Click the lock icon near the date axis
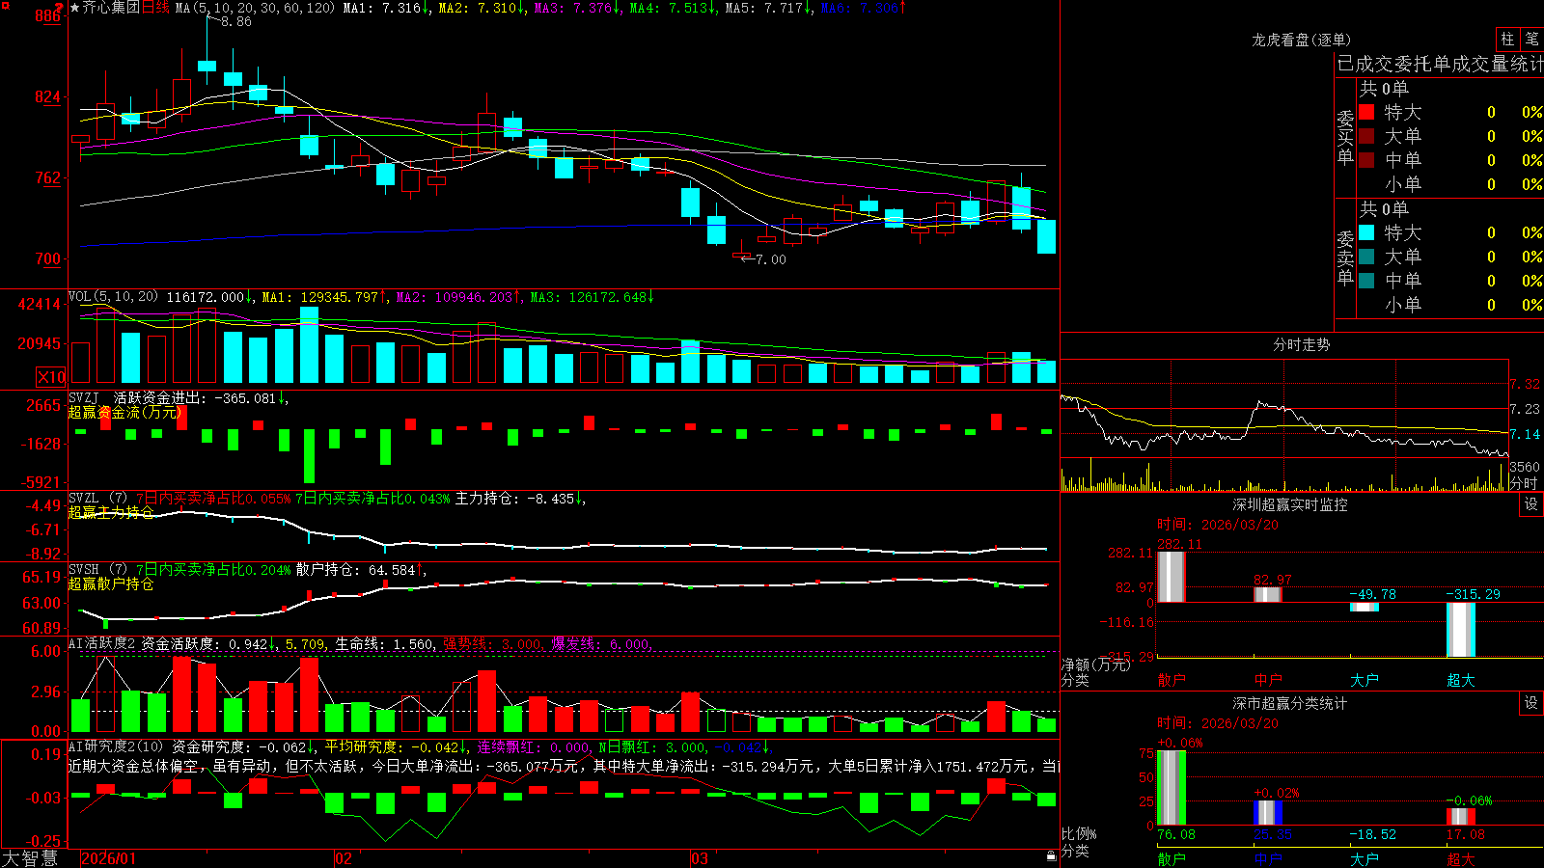 (1051, 855)
